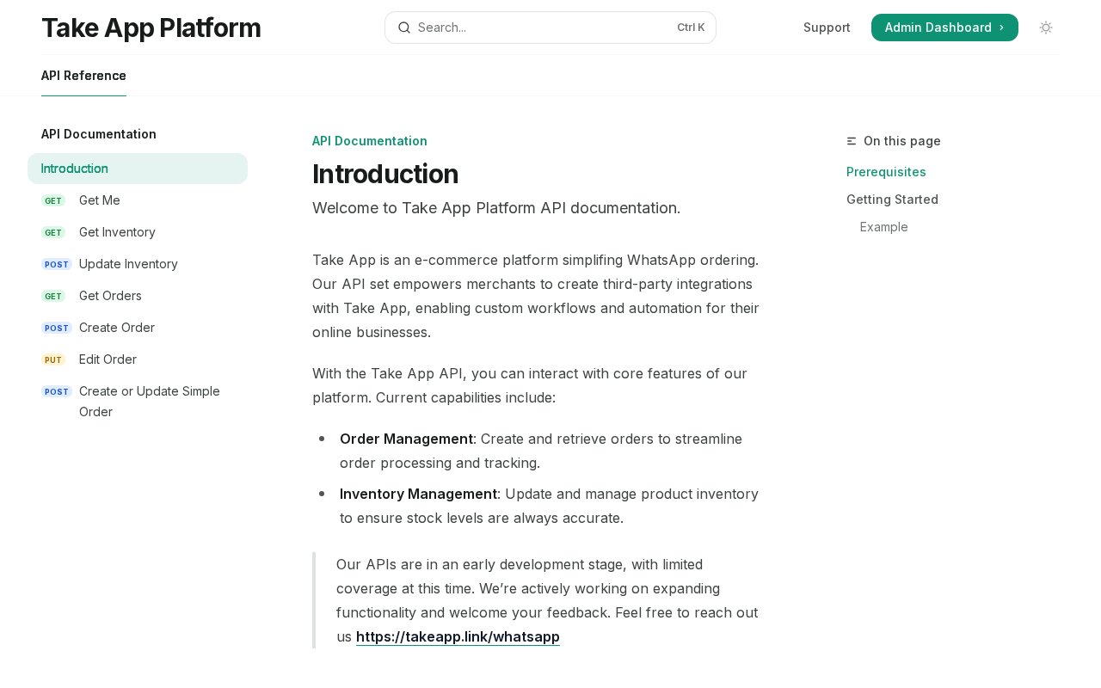
Task: Click the green 'API Documentation' breadcrumb label
Action: [x=370, y=141]
